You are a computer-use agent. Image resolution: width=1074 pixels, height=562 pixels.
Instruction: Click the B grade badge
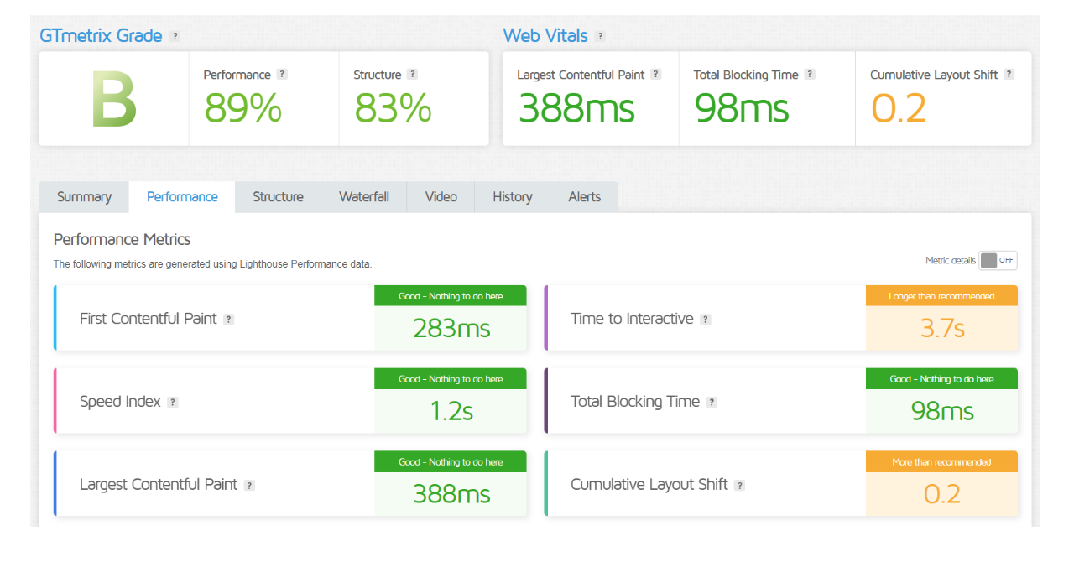click(113, 100)
